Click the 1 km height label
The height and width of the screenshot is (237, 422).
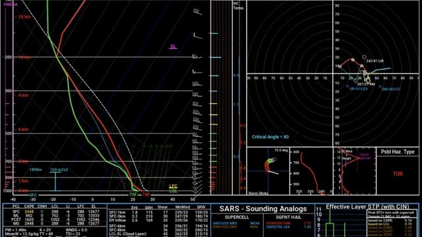pos(24,181)
